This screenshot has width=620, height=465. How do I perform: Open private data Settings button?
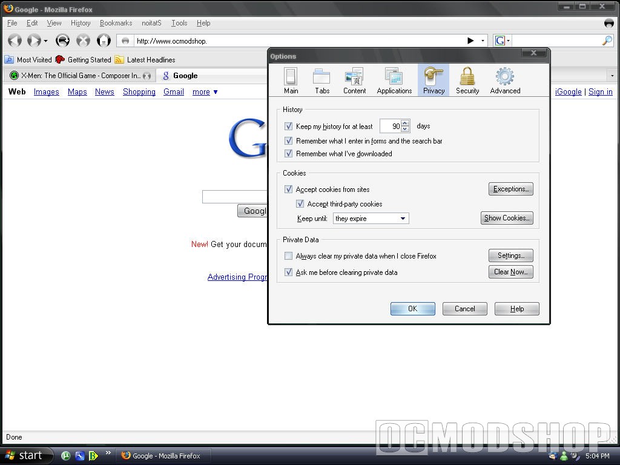[511, 256]
